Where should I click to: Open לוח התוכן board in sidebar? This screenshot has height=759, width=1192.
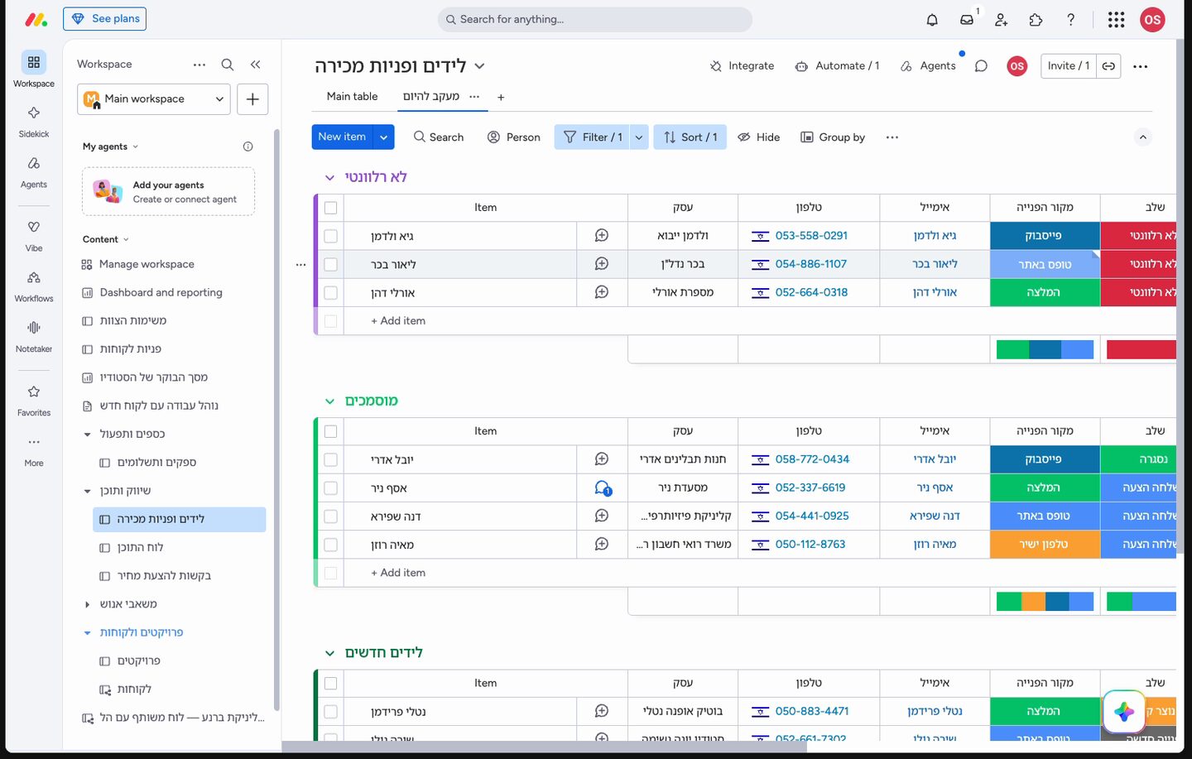(x=140, y=547)
